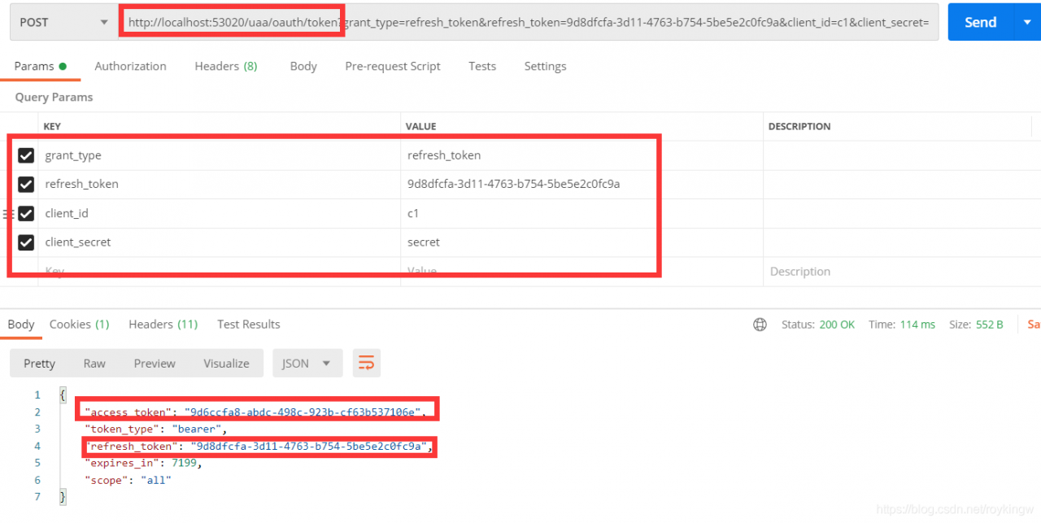Viewport: 1041px width, 523px height.
Task: Open the Test Results tab
Action: point(248,324)
